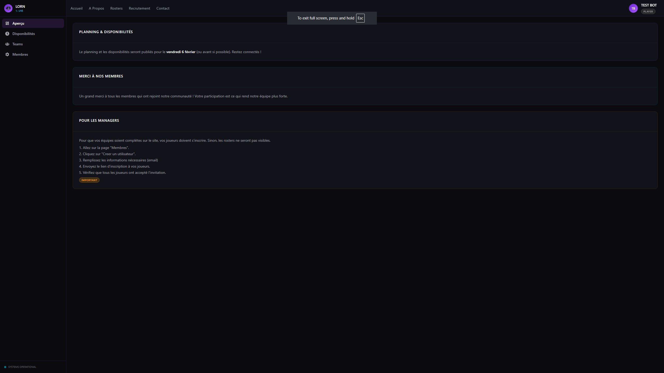
Task: Click the Esc key indicator in fullscreen notice
Action: point(360,18)
